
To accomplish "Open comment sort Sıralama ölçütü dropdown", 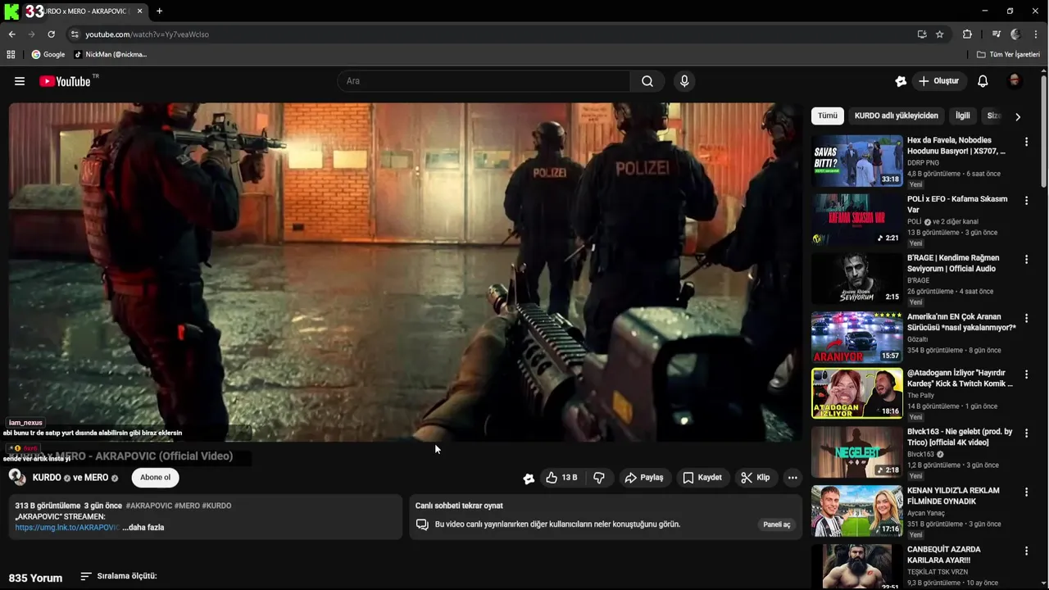I will (x=119, y=576).
